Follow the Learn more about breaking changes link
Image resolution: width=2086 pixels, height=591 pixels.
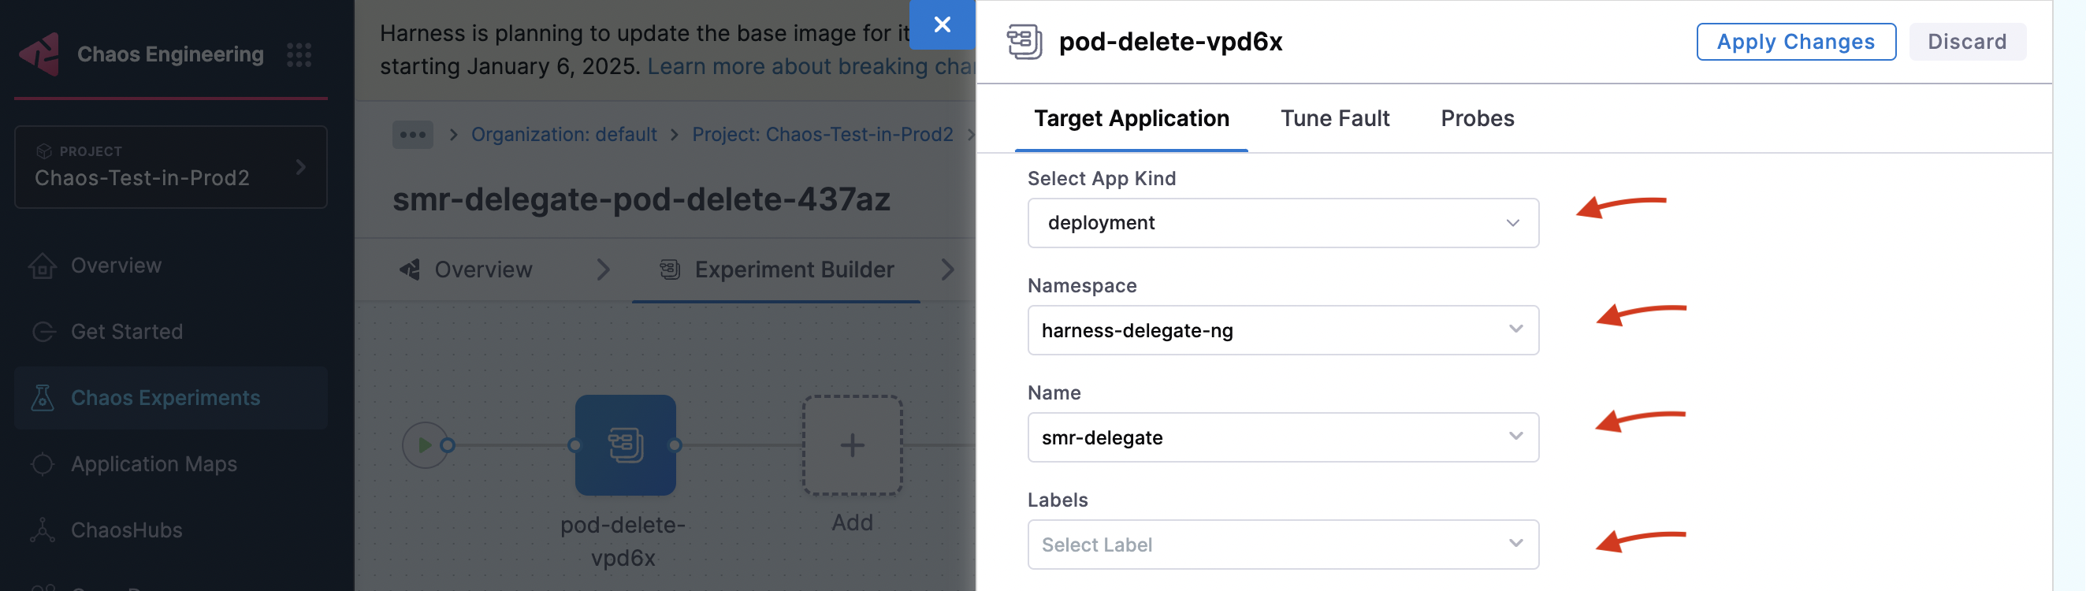pyautogui.click(x=812, y=66)
